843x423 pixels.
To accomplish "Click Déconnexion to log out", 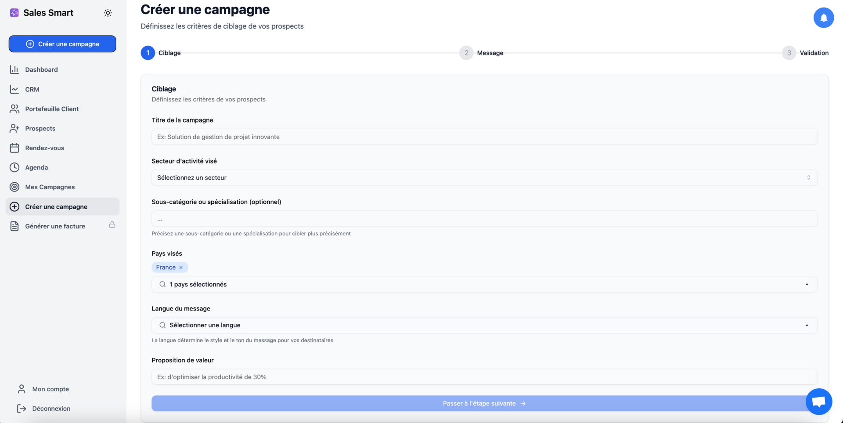I will point(51,409).
